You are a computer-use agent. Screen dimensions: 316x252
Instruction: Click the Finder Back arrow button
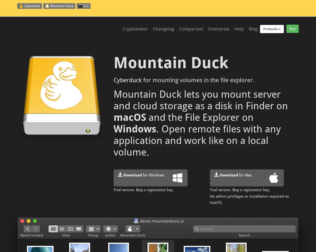coord(28,229)
